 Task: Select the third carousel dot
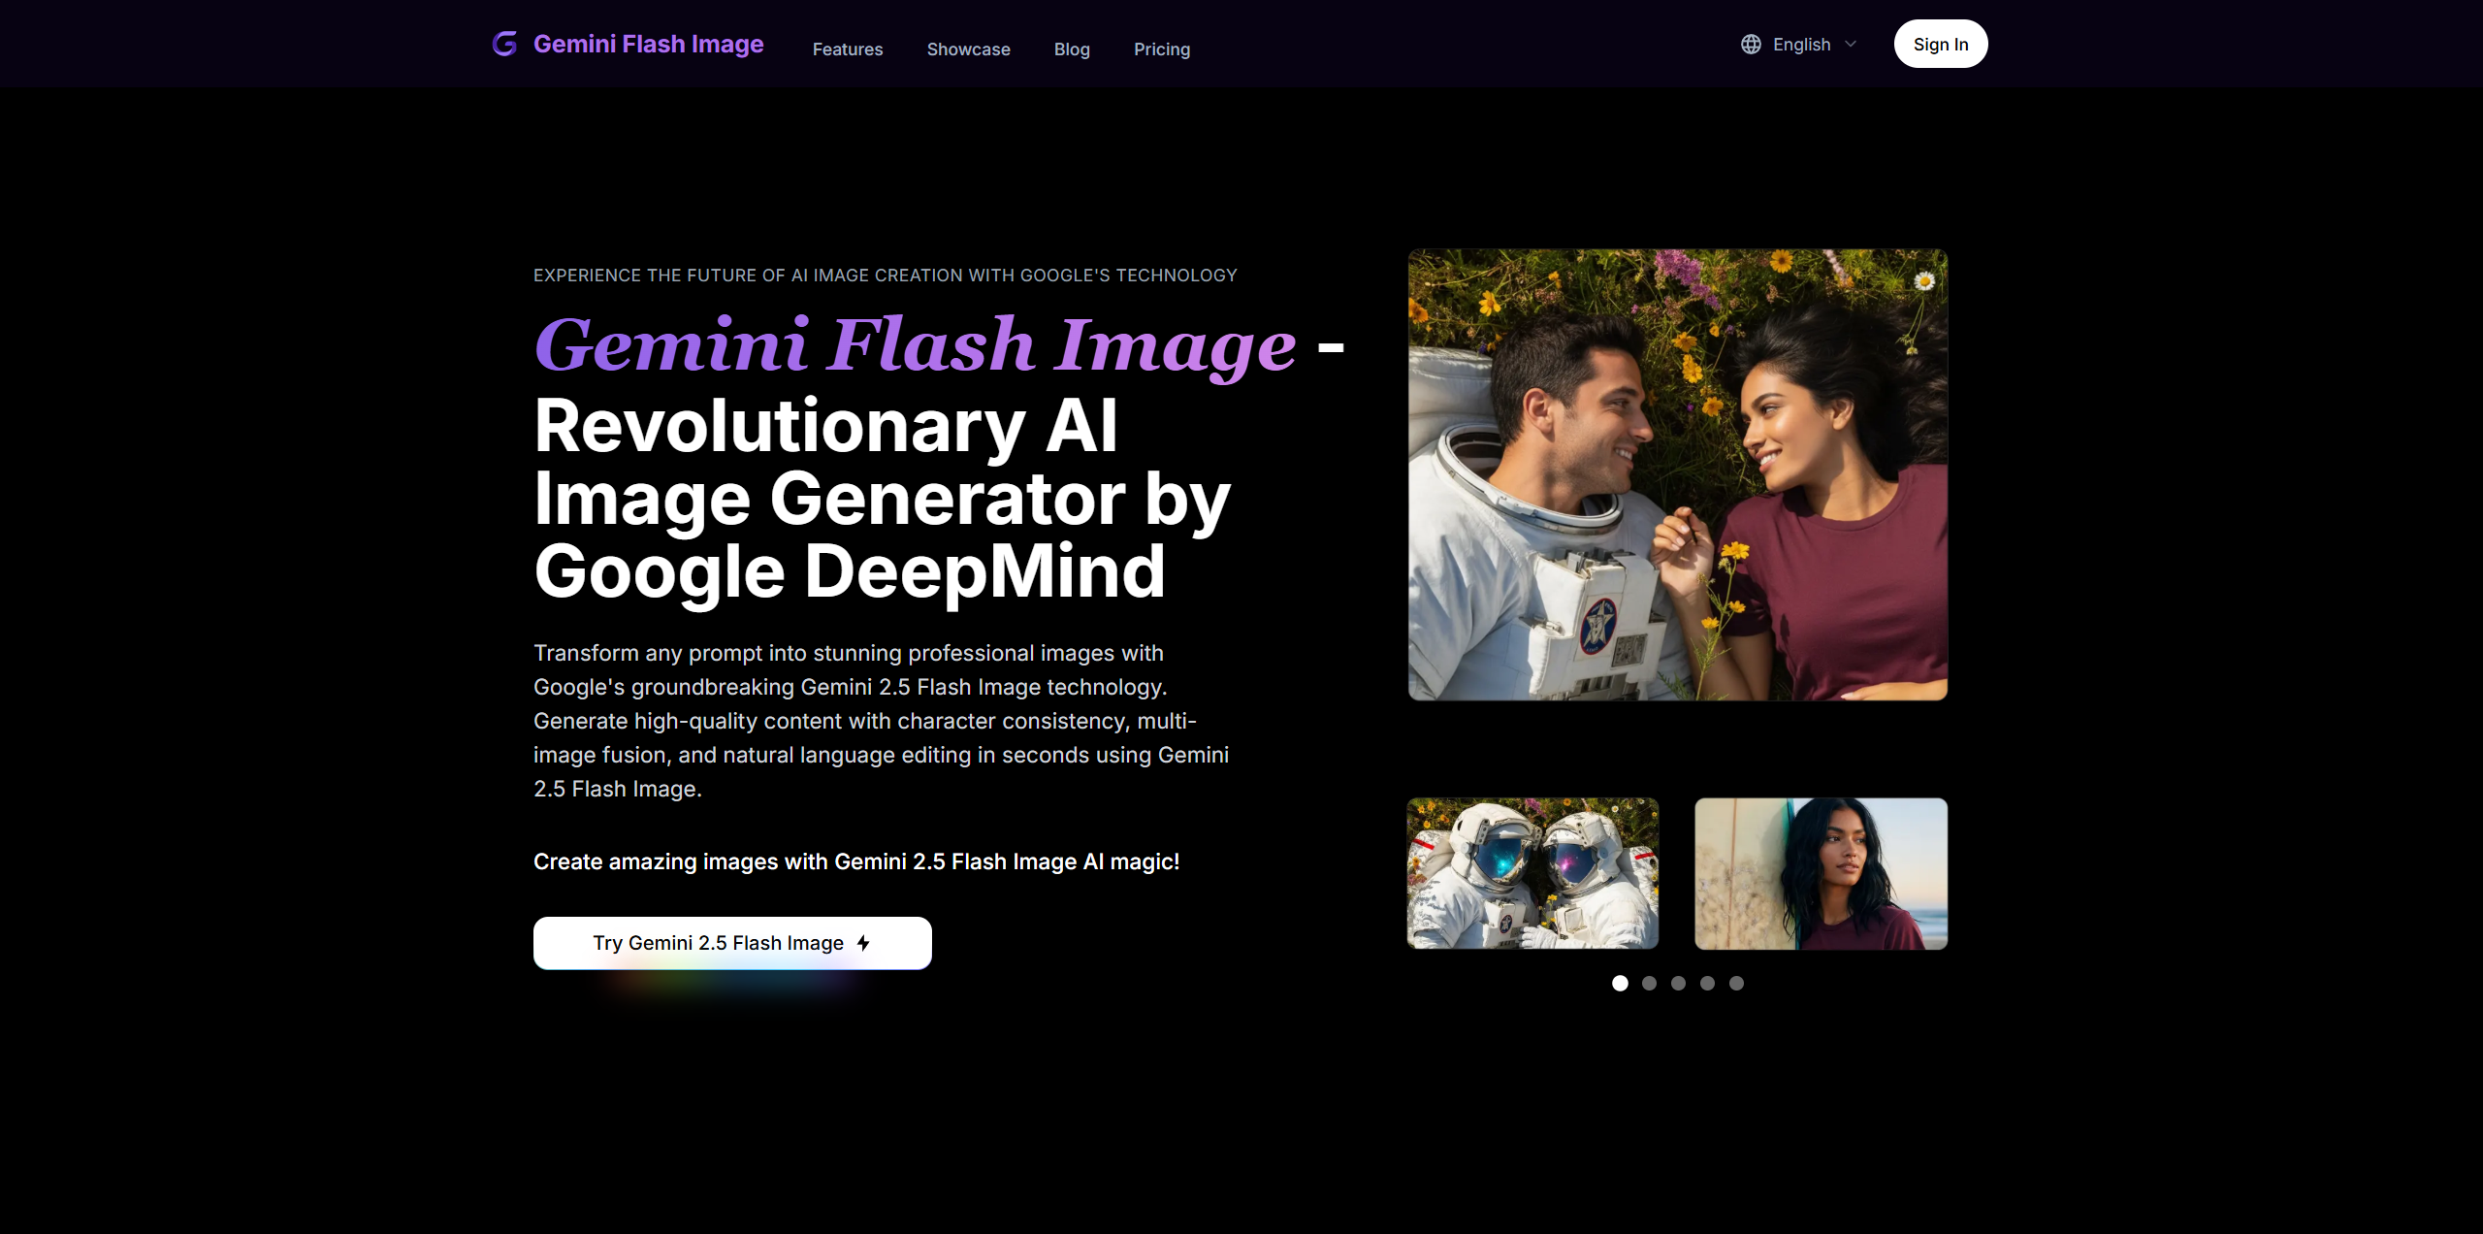click(1678, 983)
